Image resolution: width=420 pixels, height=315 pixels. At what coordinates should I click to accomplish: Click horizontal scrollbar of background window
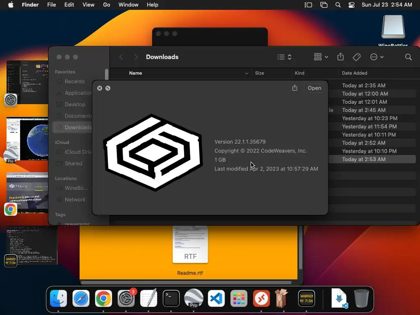pos(186,283)
